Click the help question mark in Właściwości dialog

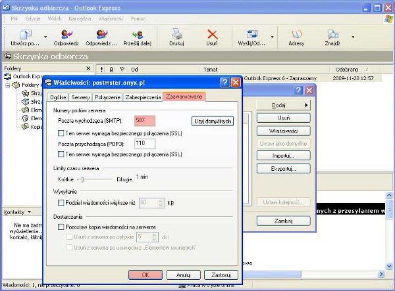tap(224, 82)
